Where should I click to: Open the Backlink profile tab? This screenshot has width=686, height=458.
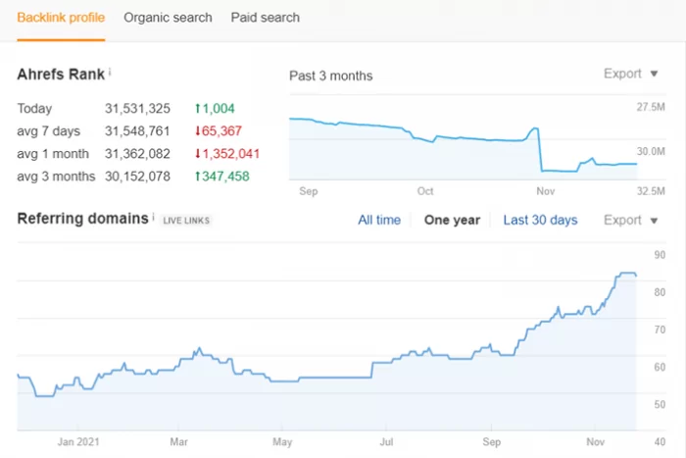point(61,18)
